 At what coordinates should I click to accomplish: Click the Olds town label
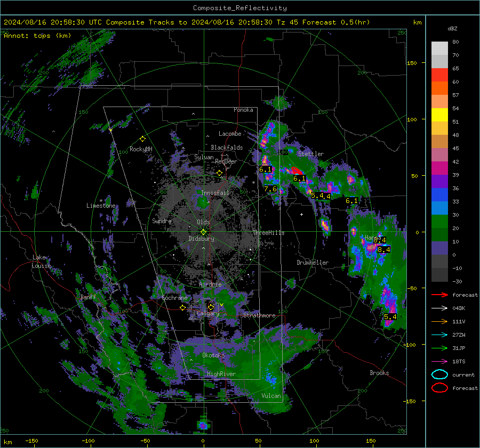[x=203, y=222]
